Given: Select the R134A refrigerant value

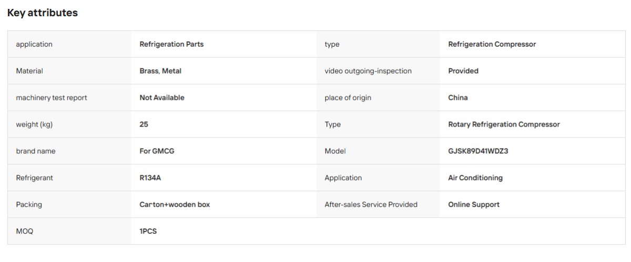Looking at the screenshot, I should (150, 178).
